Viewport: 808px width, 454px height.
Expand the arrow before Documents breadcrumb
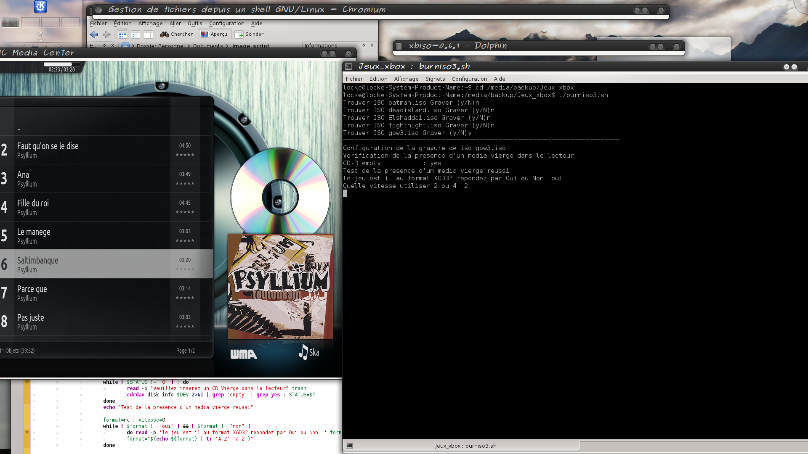[x=189, y=46]
